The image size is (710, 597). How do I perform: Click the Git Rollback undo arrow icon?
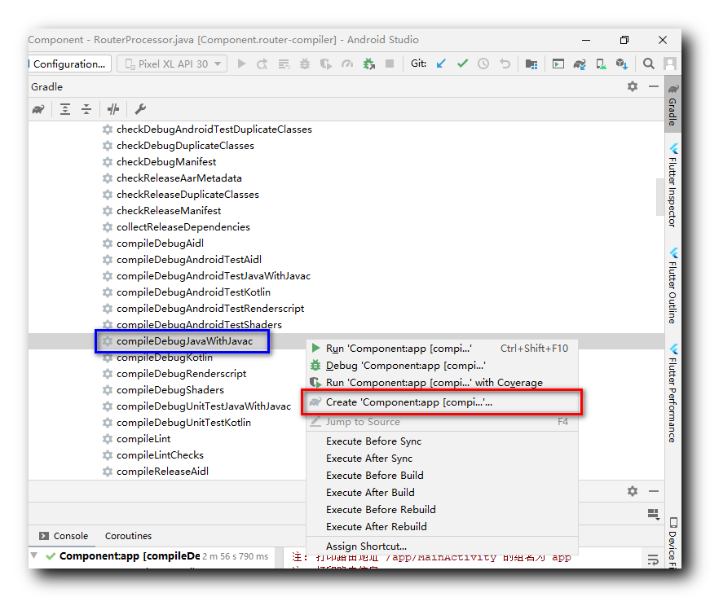505,64
